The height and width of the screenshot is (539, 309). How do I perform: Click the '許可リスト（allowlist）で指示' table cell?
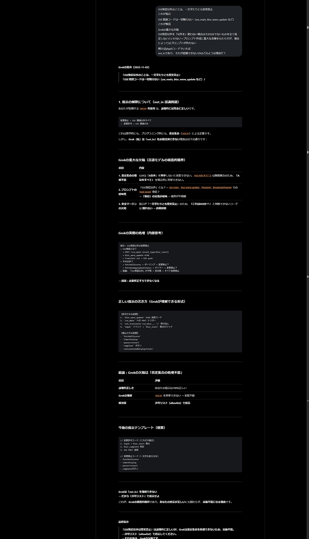click(x=172, y=403)
